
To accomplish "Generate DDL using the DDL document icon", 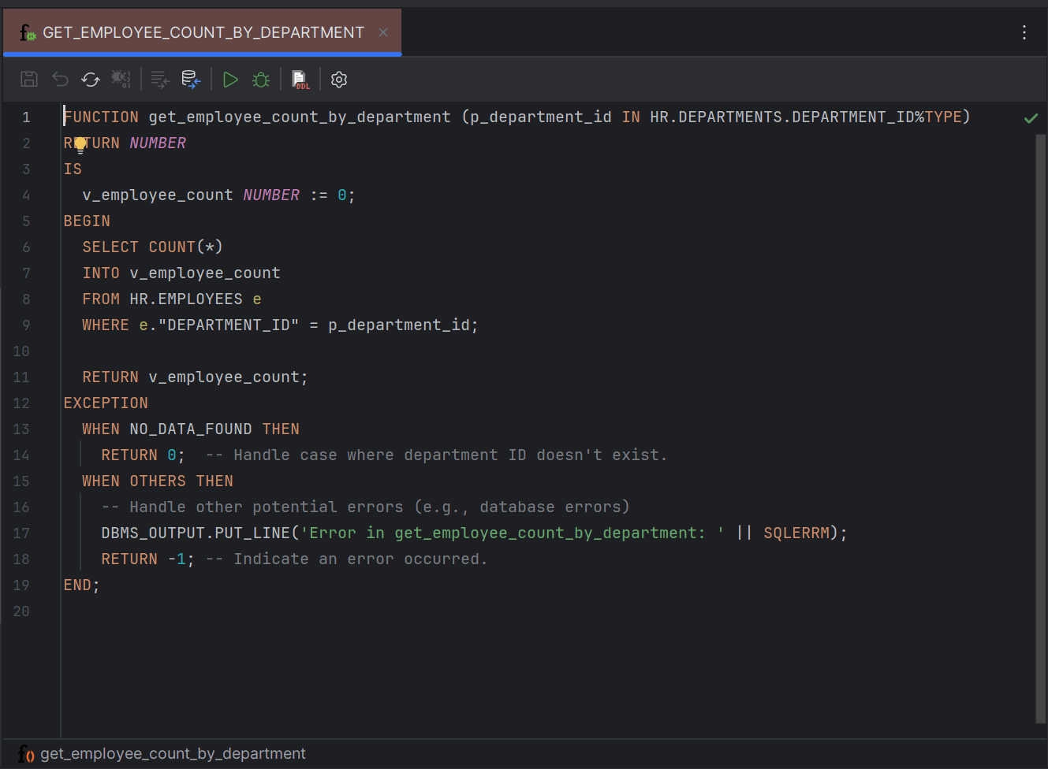I will click(x=300, y=79).
